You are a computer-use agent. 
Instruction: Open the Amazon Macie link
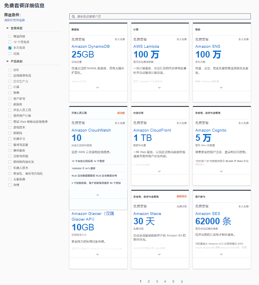pos(147,214)
